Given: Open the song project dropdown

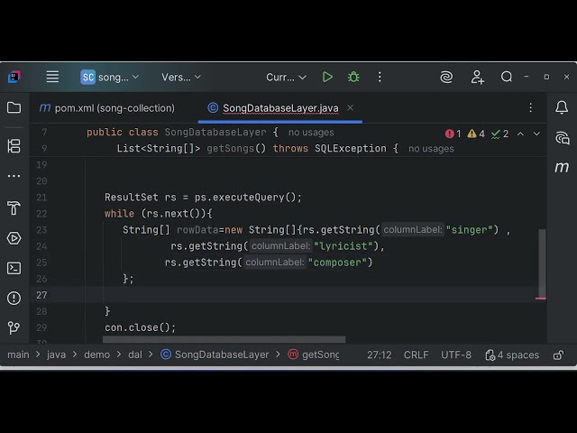Looking at the screenshot, I should [110, 78].
